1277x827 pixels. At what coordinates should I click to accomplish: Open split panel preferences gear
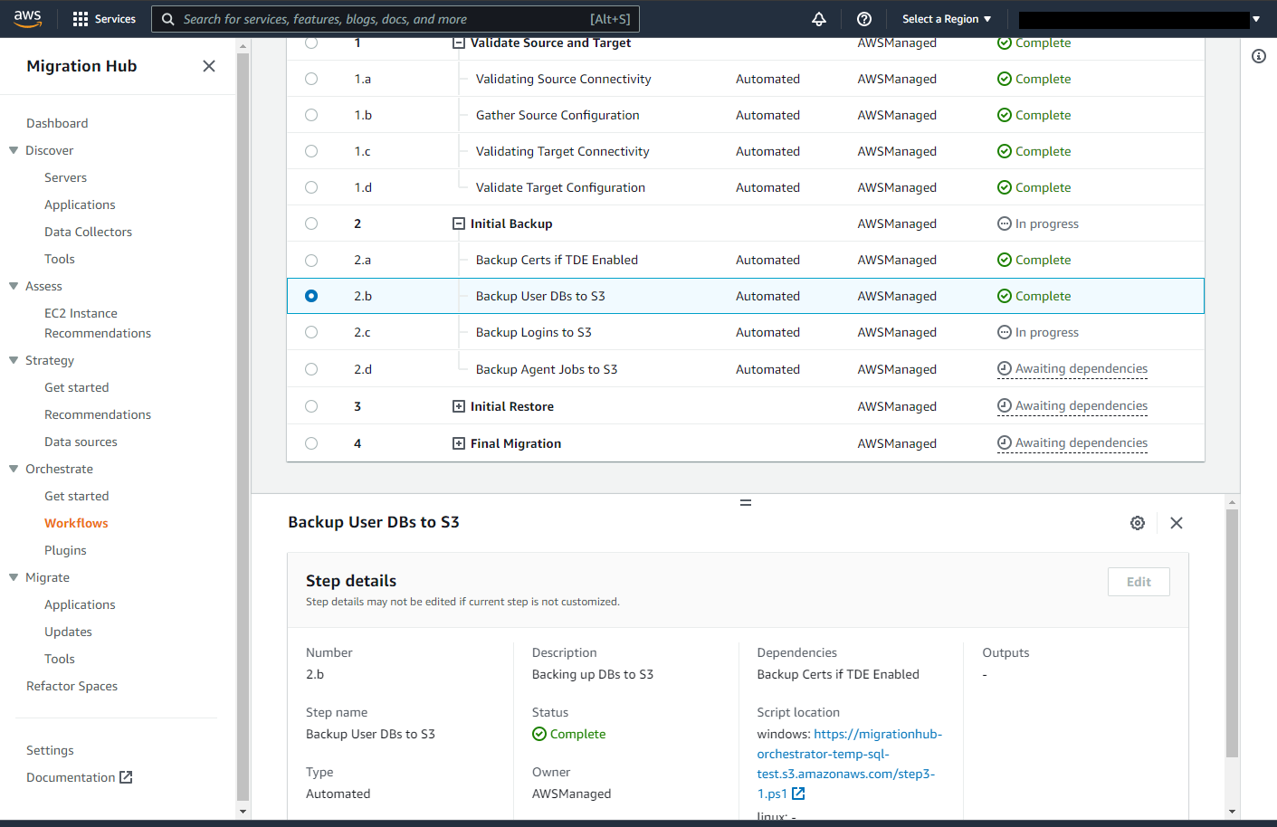(1138, 523)
